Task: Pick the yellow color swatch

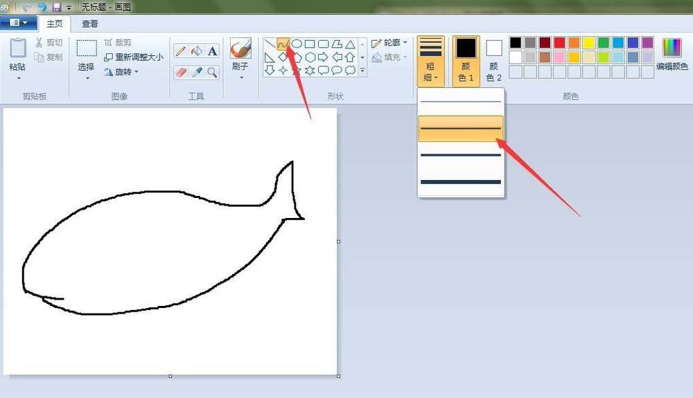Action: click(588, 42)
